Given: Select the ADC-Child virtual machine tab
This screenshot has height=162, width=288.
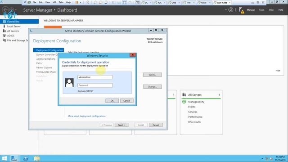Looking at the screenshot, I should pos(222,3).
